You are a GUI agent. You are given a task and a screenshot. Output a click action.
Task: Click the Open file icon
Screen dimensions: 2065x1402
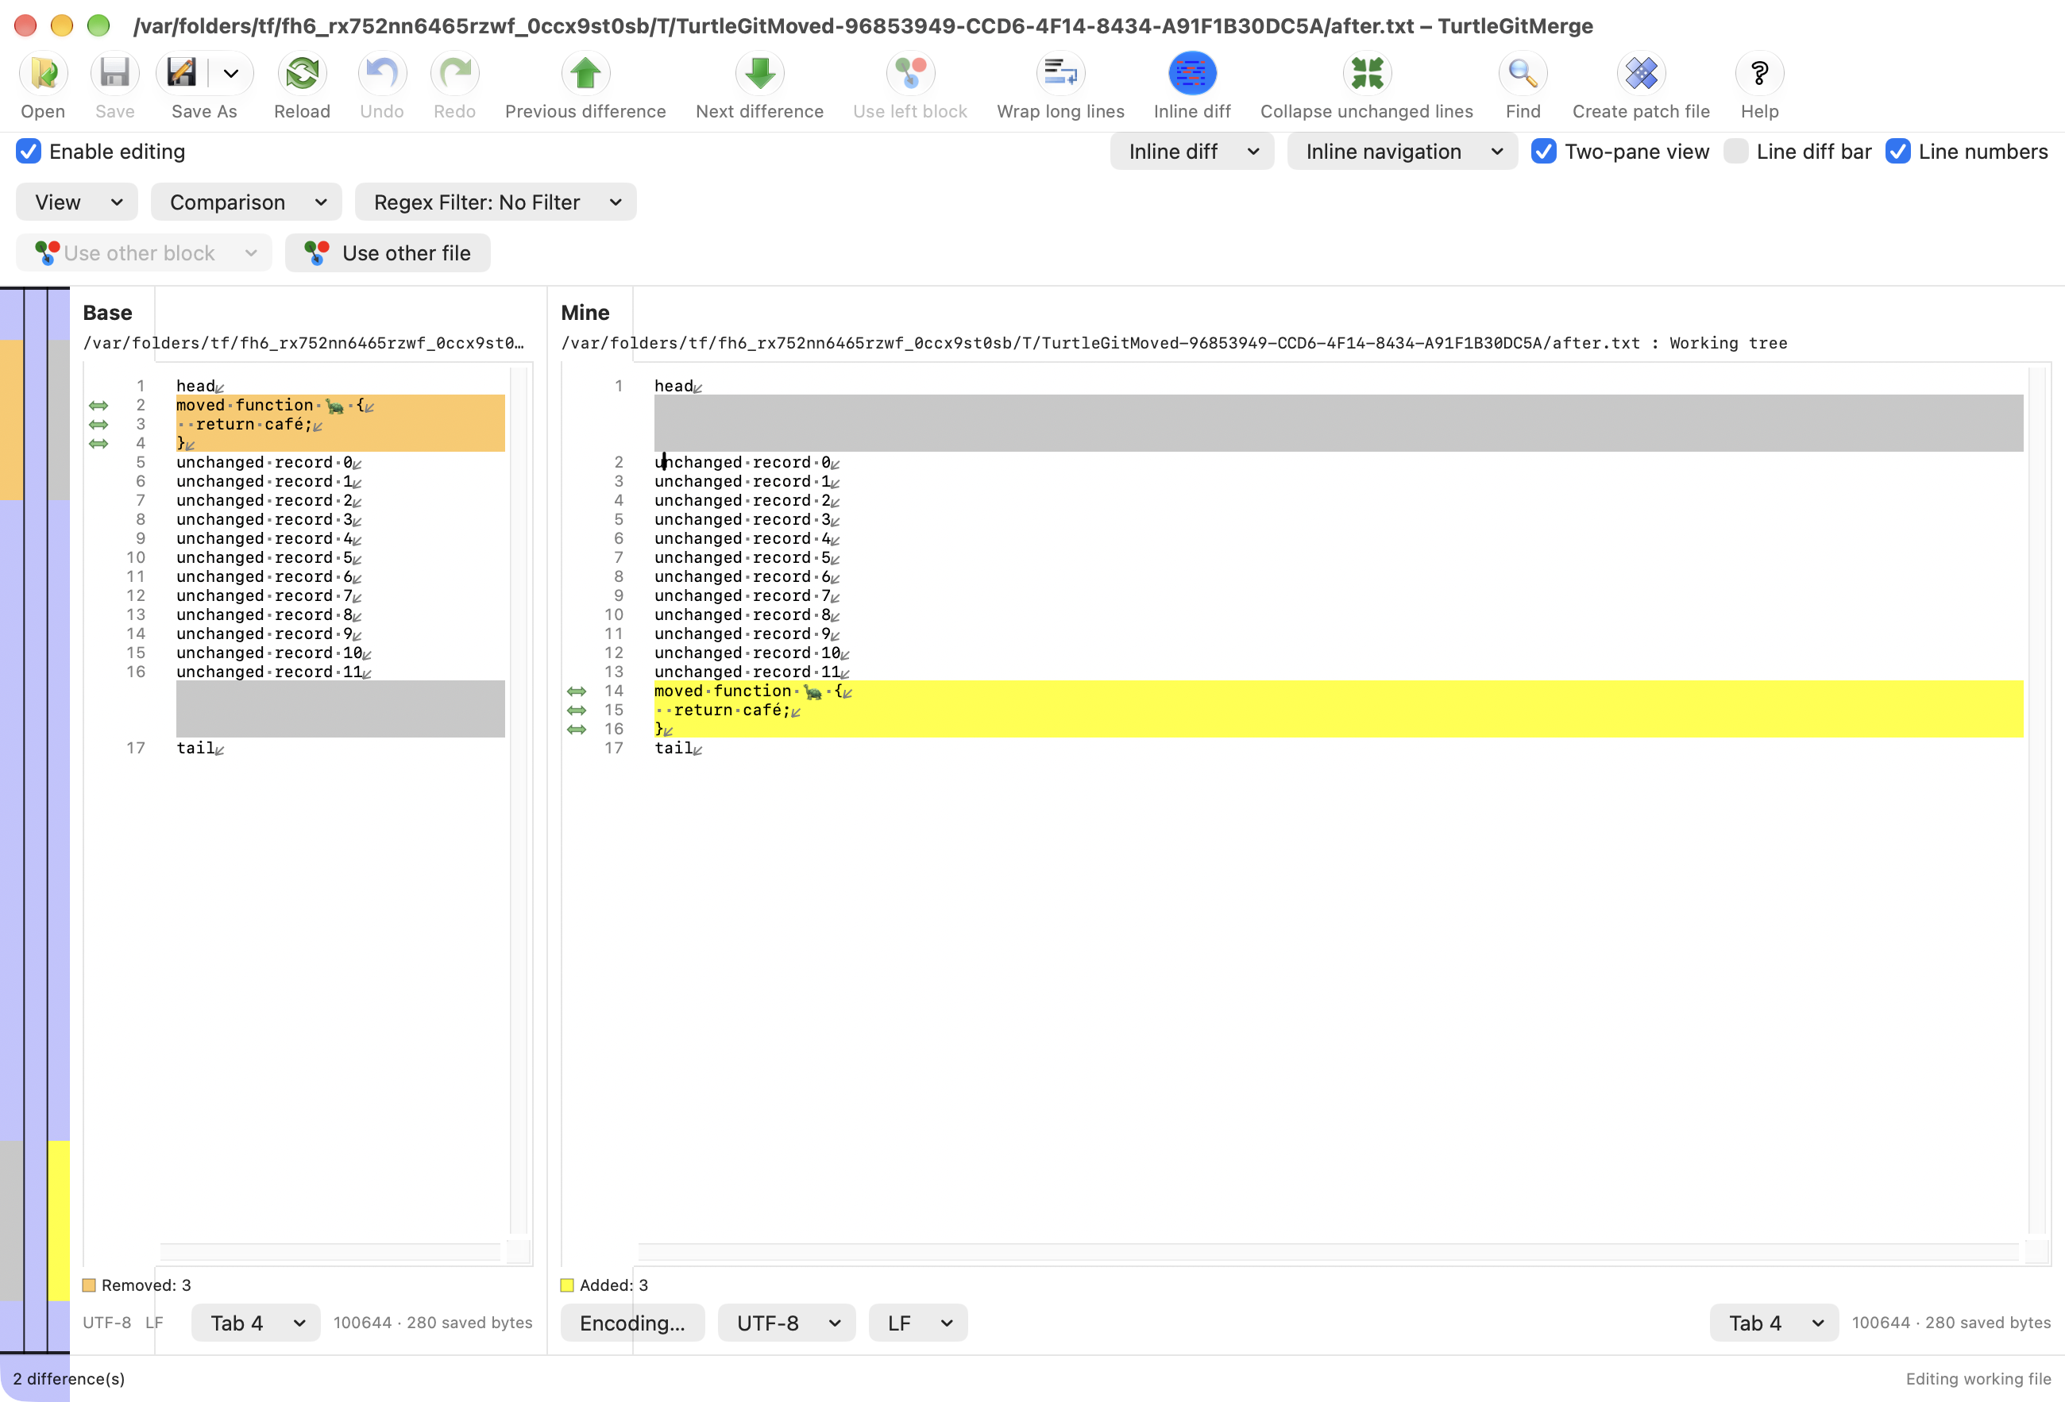(43, 74)
